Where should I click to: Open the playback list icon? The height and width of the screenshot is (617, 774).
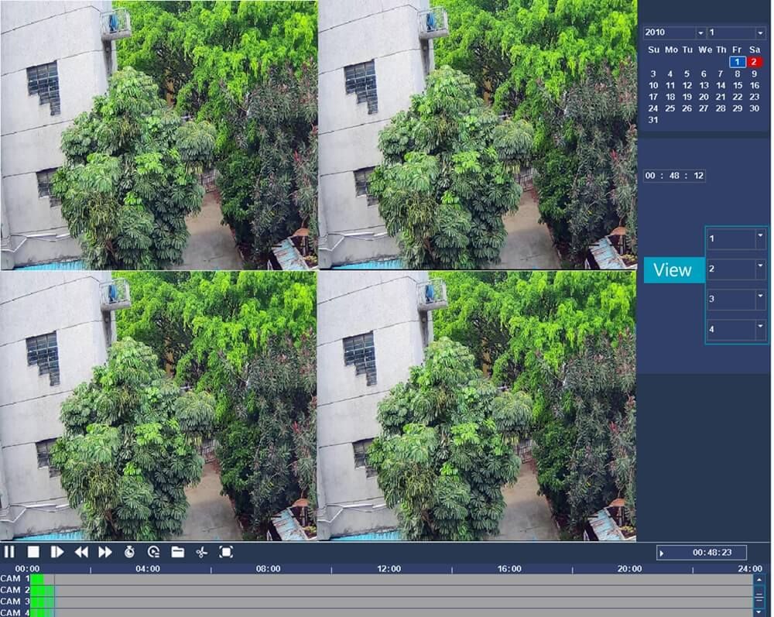tap(153, 552)
